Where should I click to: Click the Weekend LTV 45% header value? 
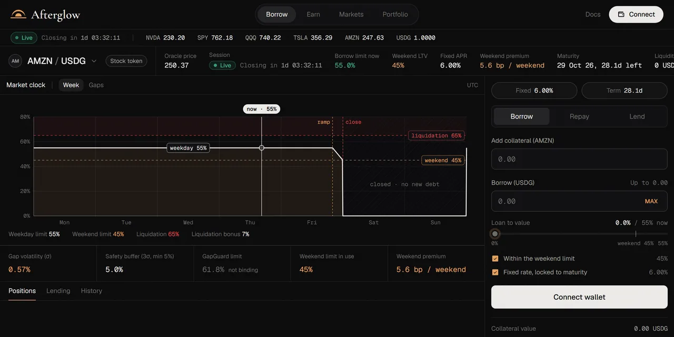coord(398,65)
